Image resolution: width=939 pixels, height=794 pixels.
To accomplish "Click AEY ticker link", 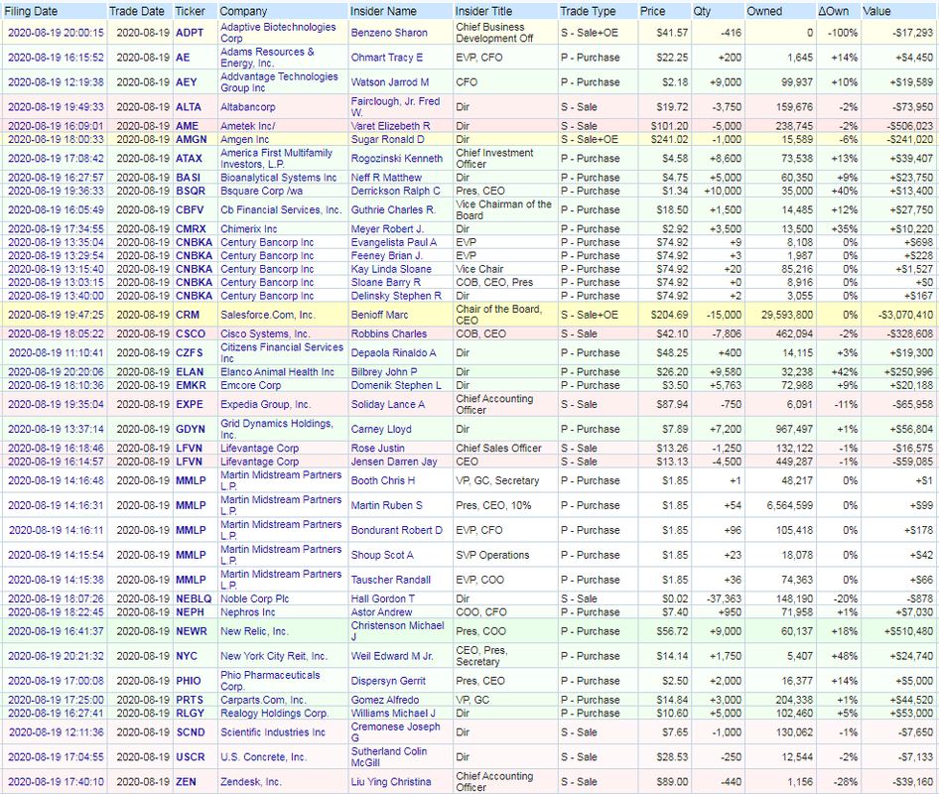I will pos(187,82).
